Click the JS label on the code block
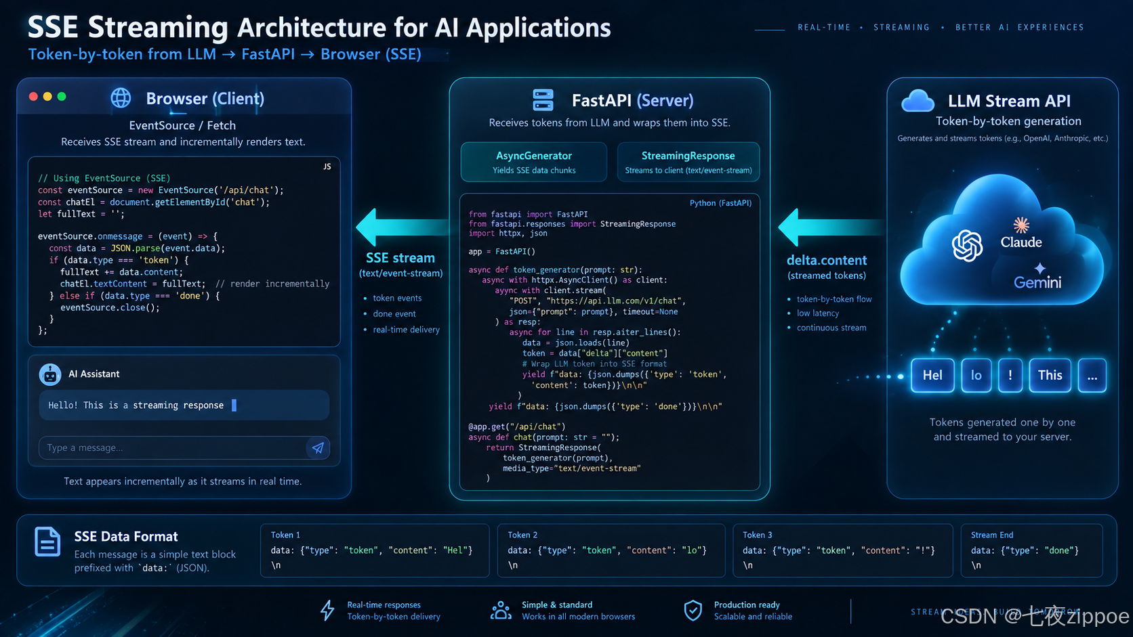1133x637 pixels. pos(327,167)
